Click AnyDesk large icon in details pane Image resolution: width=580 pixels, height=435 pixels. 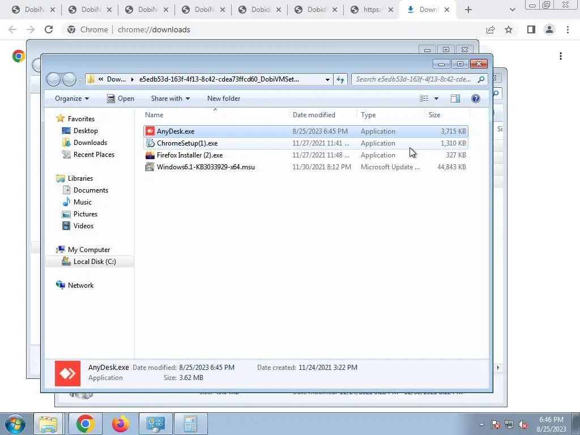tap(68, 374)
